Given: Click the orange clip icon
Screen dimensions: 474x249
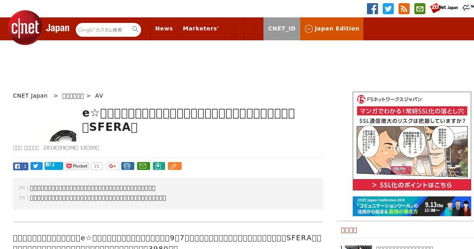Looking at the screenshot, I should (x=175, y=166).
